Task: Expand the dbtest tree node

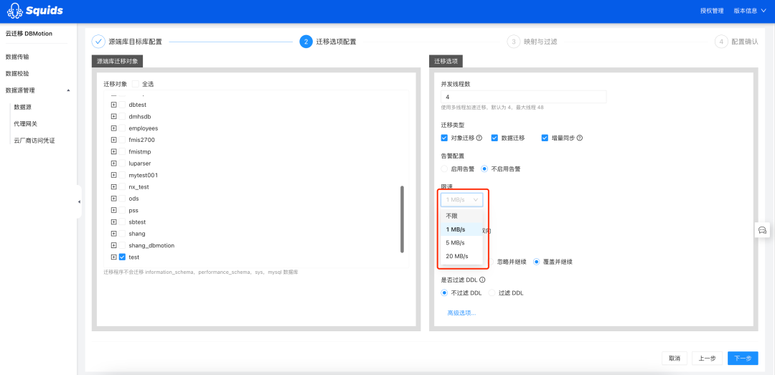Action: (113, 105)
